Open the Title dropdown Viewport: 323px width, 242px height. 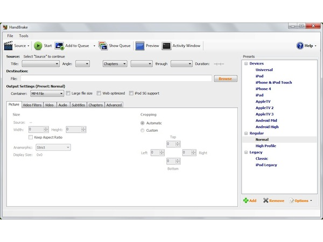[x=40, y=64]
